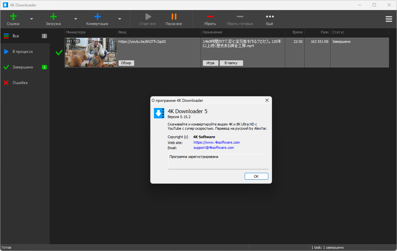This screenshot has height=251, width=397.
Task: Select the В процессе sidebar filter
Action: [25, 52]
